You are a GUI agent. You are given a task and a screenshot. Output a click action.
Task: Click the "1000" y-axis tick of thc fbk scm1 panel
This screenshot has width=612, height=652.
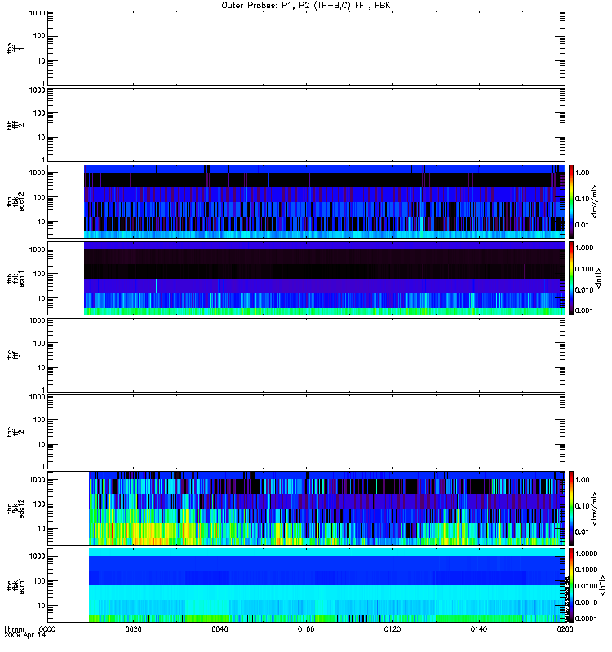click(x=37, y=557)
